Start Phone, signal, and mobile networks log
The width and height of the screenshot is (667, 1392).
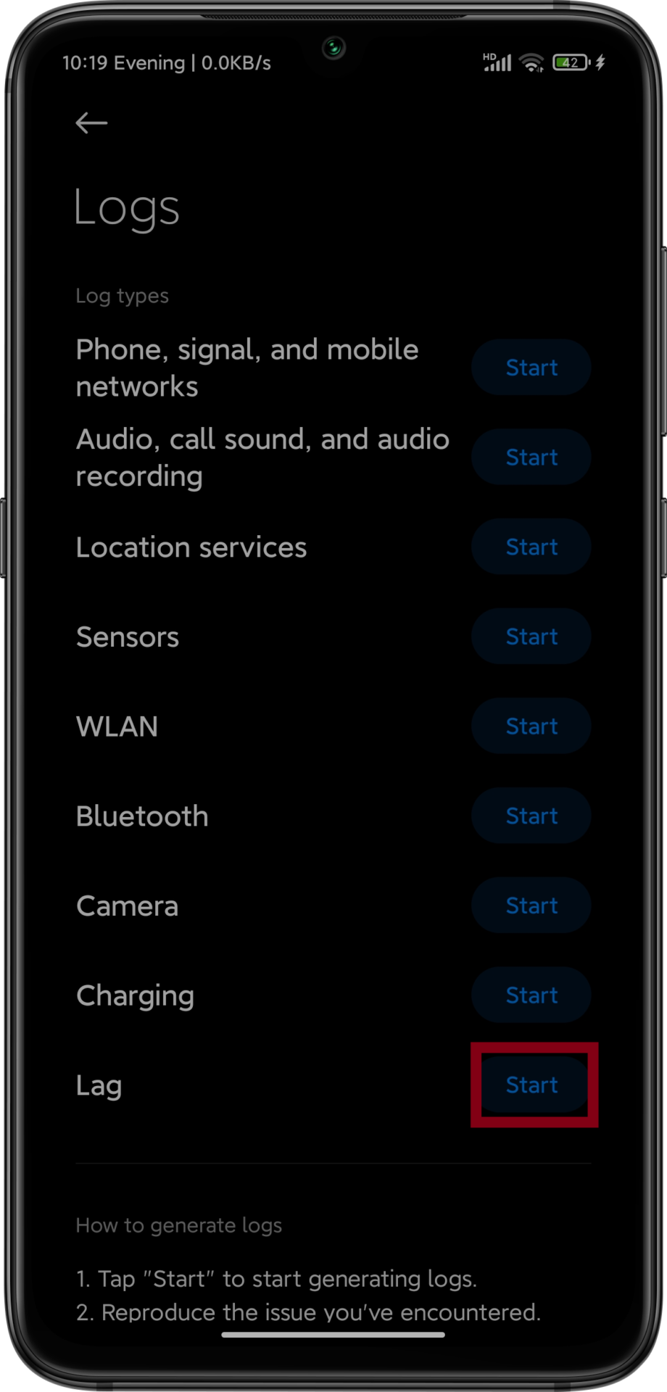531,368
